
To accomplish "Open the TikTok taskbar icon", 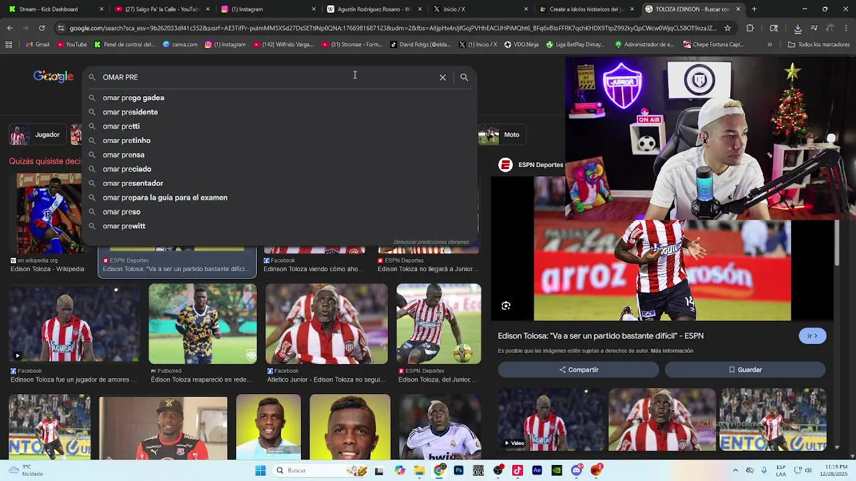I will click(518, 470).
